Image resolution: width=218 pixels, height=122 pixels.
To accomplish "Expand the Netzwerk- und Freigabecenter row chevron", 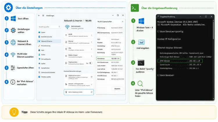I will 92,84.
